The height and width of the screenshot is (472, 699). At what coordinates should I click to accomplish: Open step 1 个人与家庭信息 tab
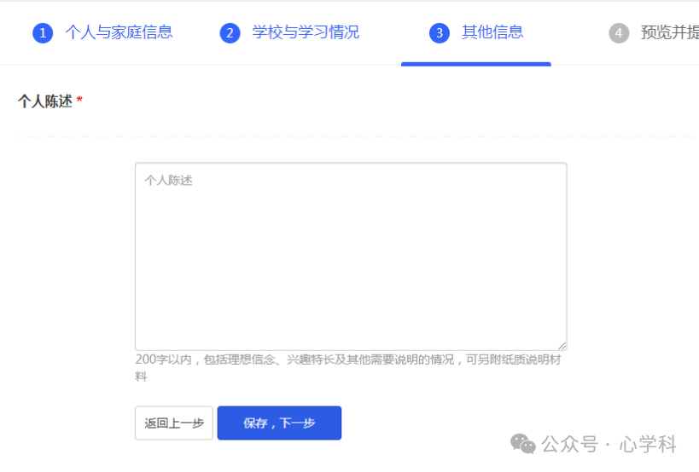tap(102, 32)
